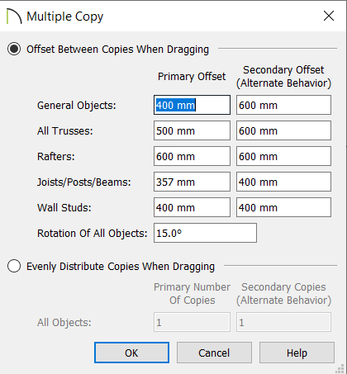Click the Joists/Posts/Beams secondary offset field
The width and height of the screenshot is (347, 374).
pyautogui.click(x=283, y=182)
